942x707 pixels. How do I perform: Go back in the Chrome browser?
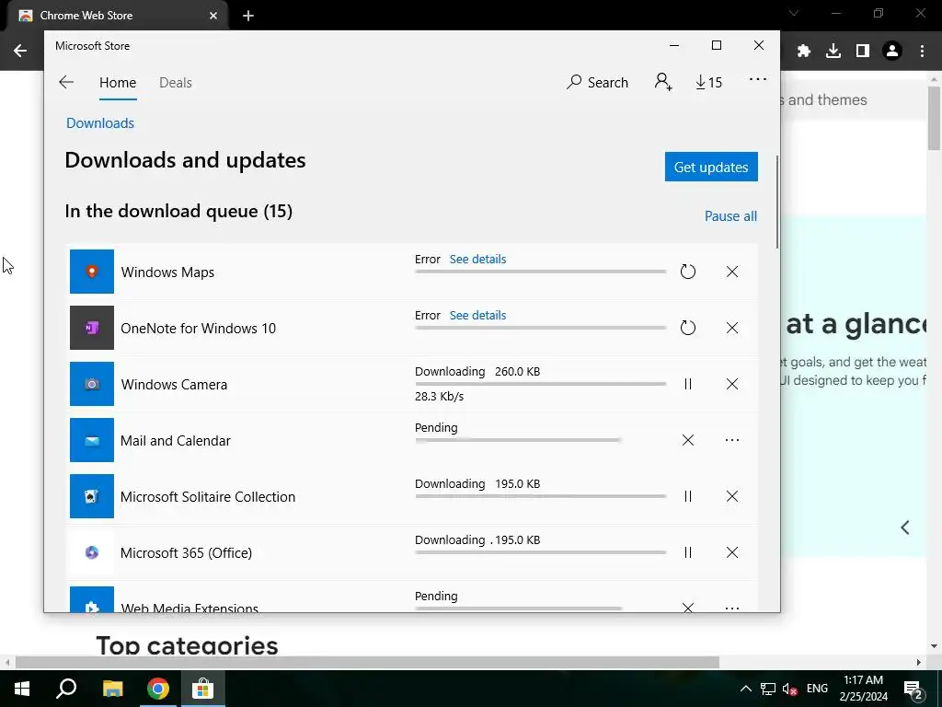click(x=20, y=52)
